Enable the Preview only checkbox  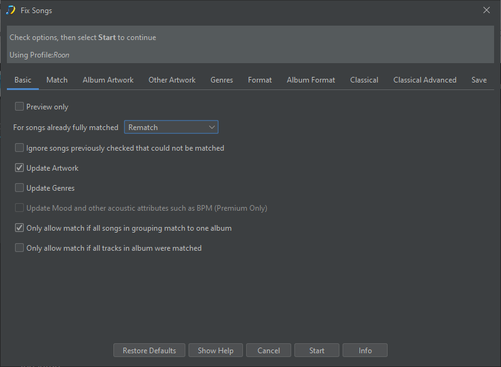[19, 107]
